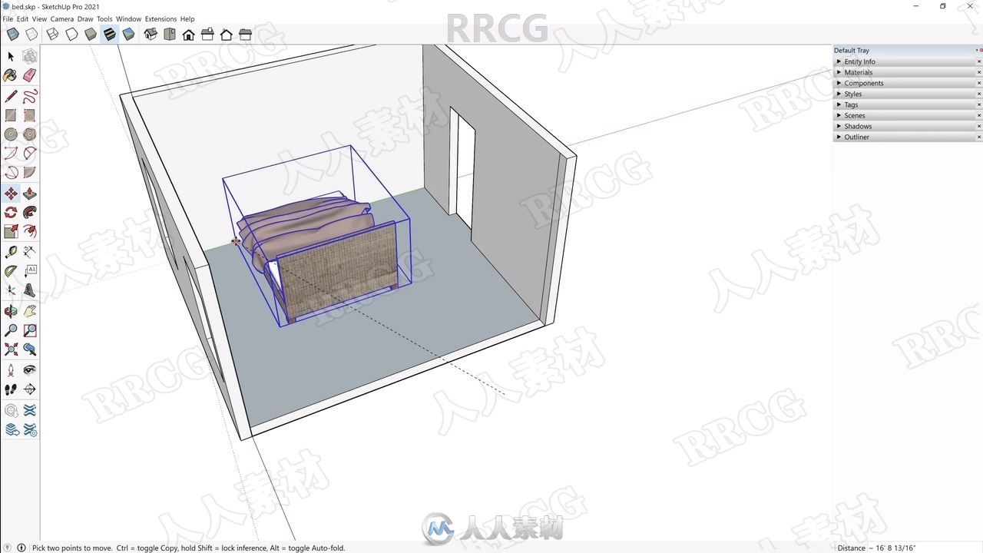Viewport: 983px width, 553px height.
Task: Close the Outliner panel
Action: click(x=979, y=137)
